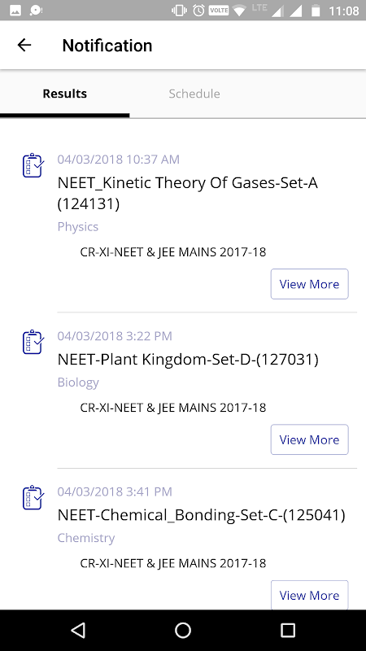
Task: Open NEET-Chemical_Bonding-Set-C-(125041) title
Action: coord(201,515)
